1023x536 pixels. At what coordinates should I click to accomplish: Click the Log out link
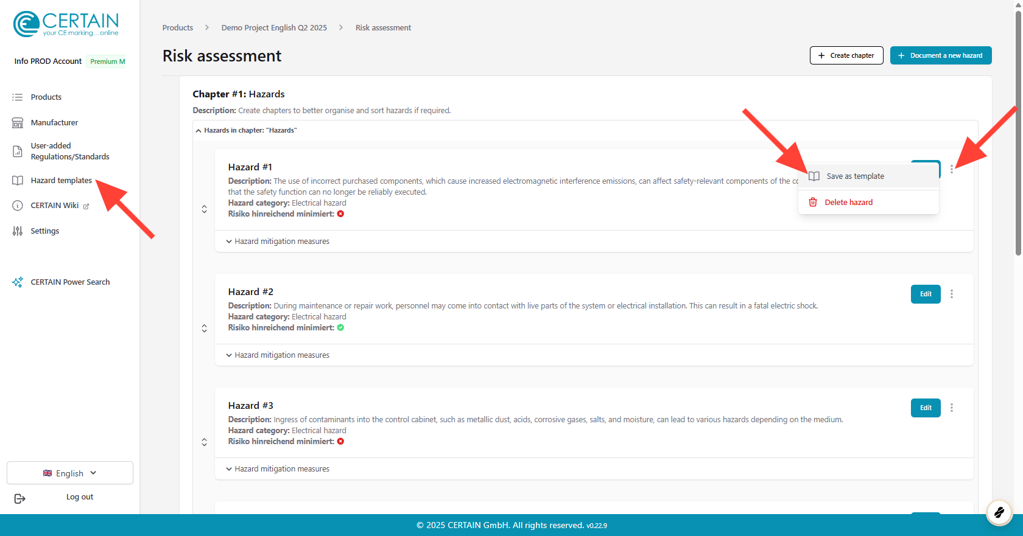(80, 497)
